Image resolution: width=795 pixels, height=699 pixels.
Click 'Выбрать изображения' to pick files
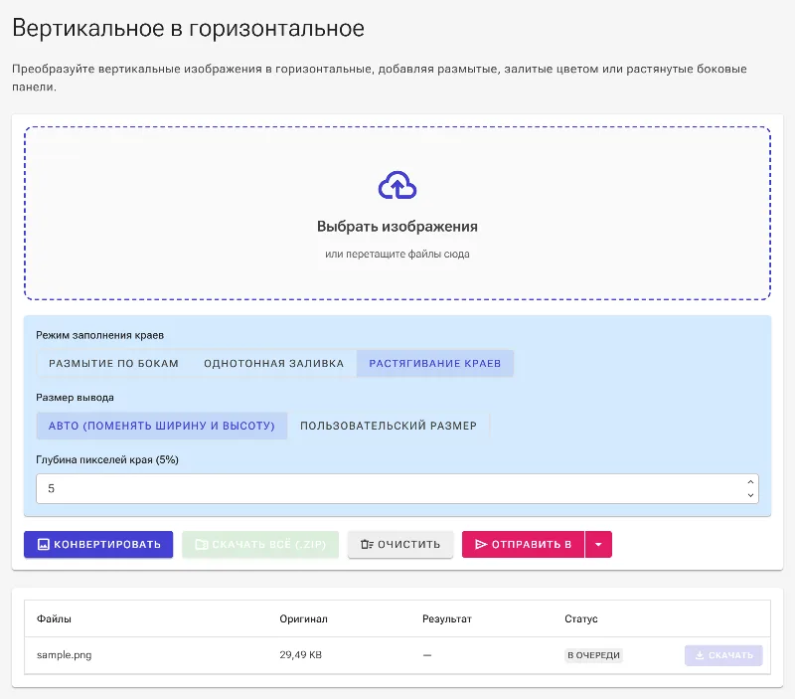tap(397, 227)
